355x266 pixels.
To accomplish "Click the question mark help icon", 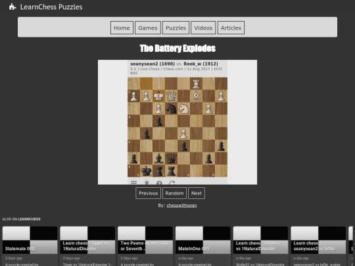I will [159, 183].
